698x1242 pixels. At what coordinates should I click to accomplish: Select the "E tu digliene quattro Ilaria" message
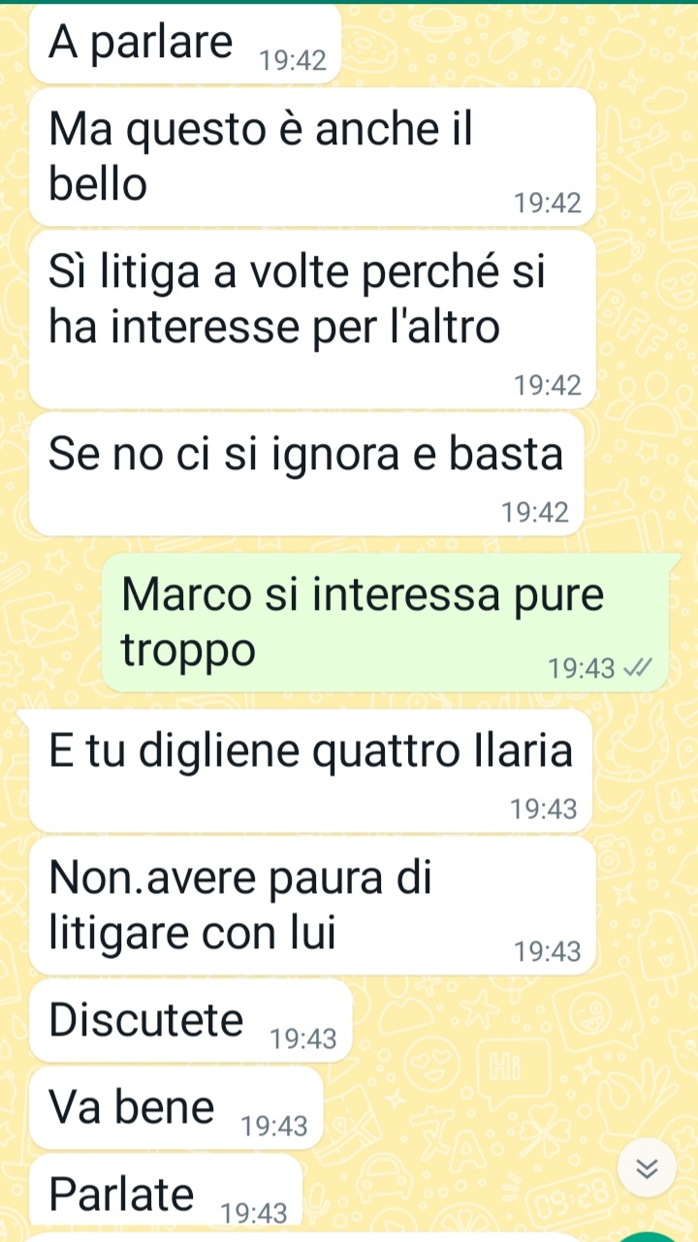[x=310, y=771]
